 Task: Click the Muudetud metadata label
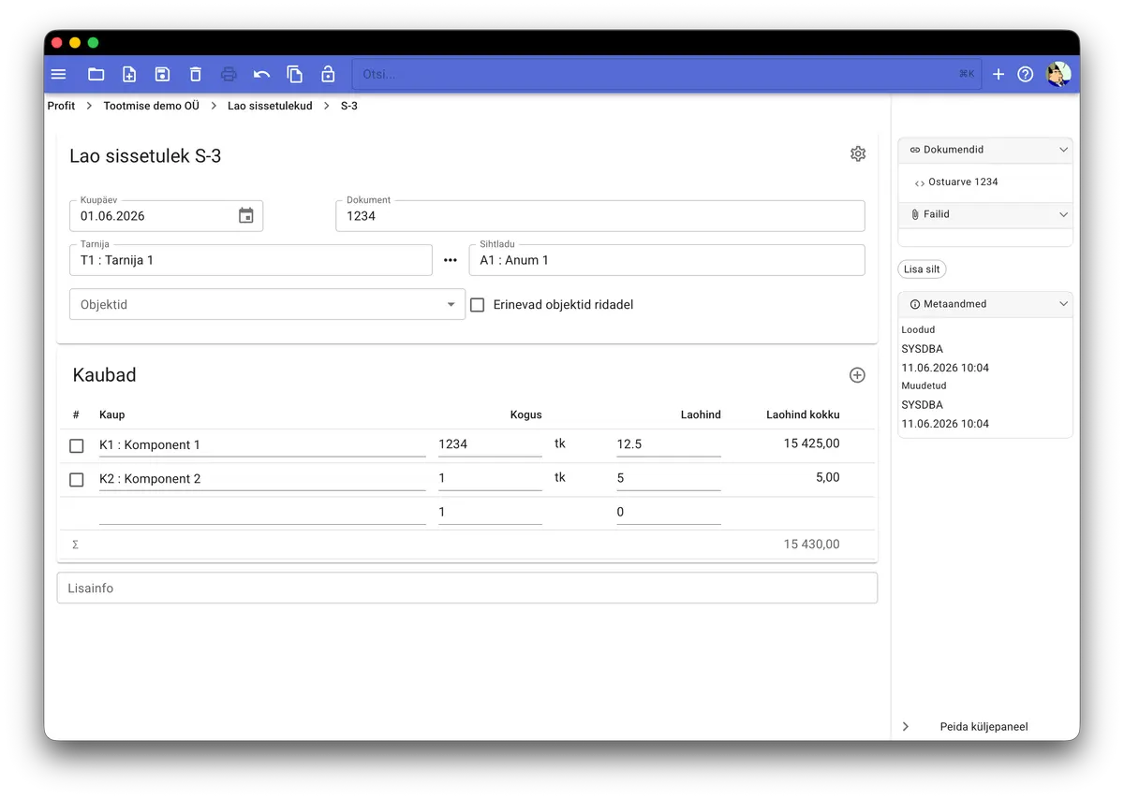click(924, 385)
